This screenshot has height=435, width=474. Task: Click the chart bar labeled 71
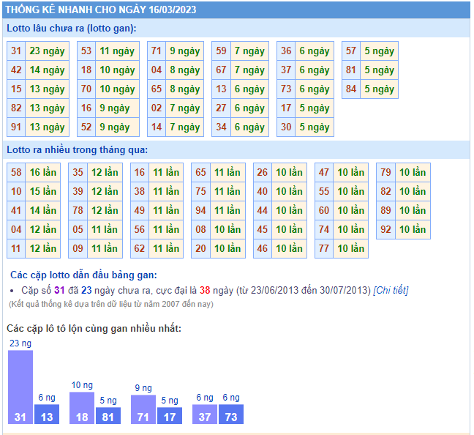(143, 409)
